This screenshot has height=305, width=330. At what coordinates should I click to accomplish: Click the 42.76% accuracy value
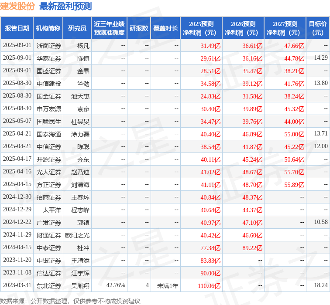[116, 285]
